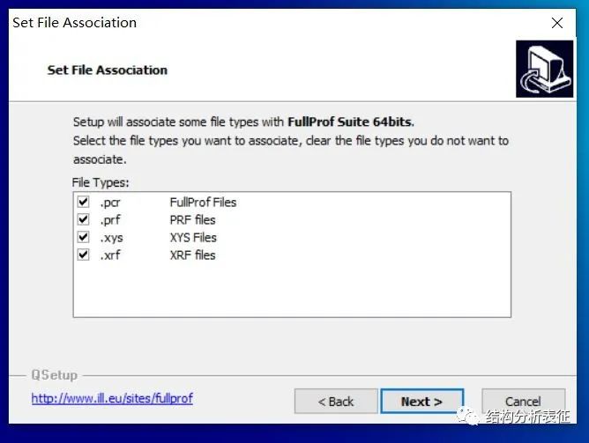Click the .pcr extension label
Image resolution: width=589 pixels, height=443 pixels.
(110, 203)
